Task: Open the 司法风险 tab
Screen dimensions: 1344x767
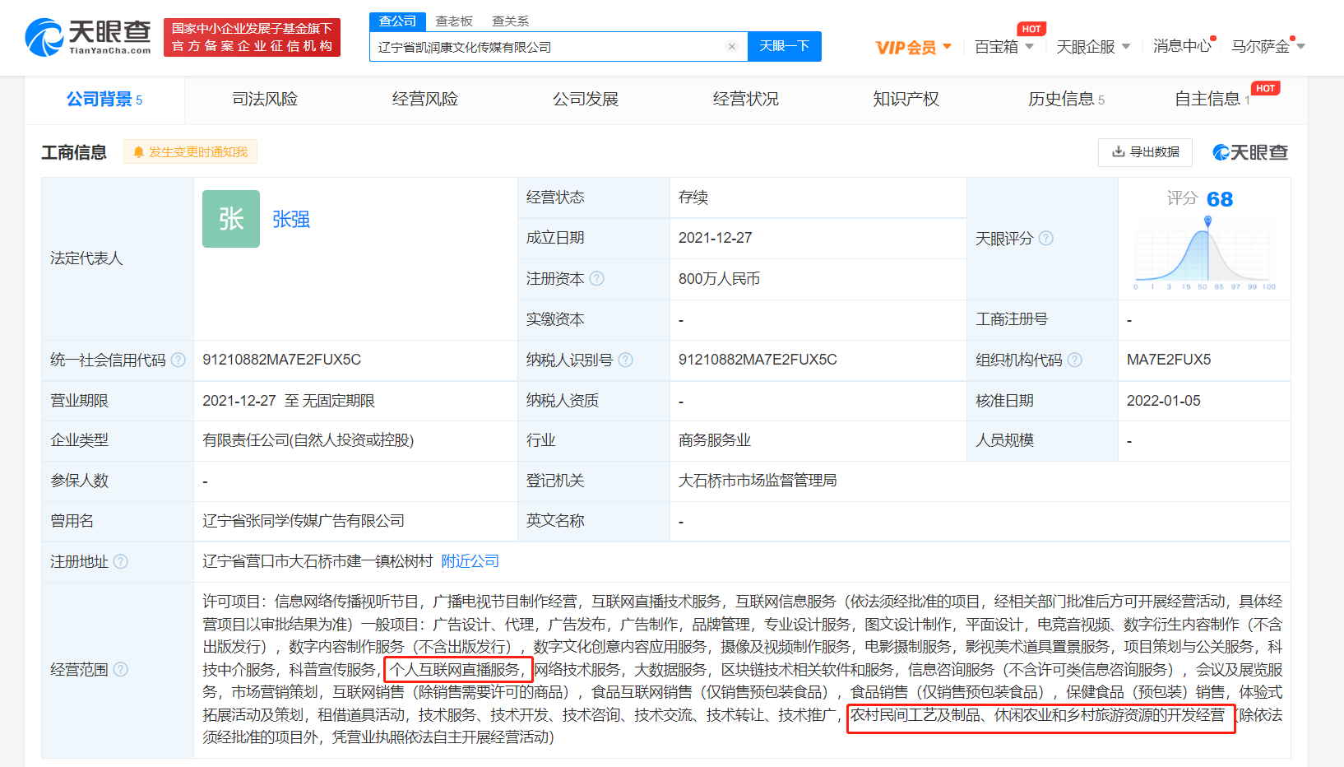Action: pos(265,100)
